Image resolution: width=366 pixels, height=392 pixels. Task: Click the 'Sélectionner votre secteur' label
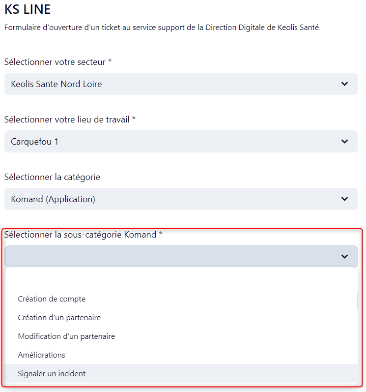(58, 62)
